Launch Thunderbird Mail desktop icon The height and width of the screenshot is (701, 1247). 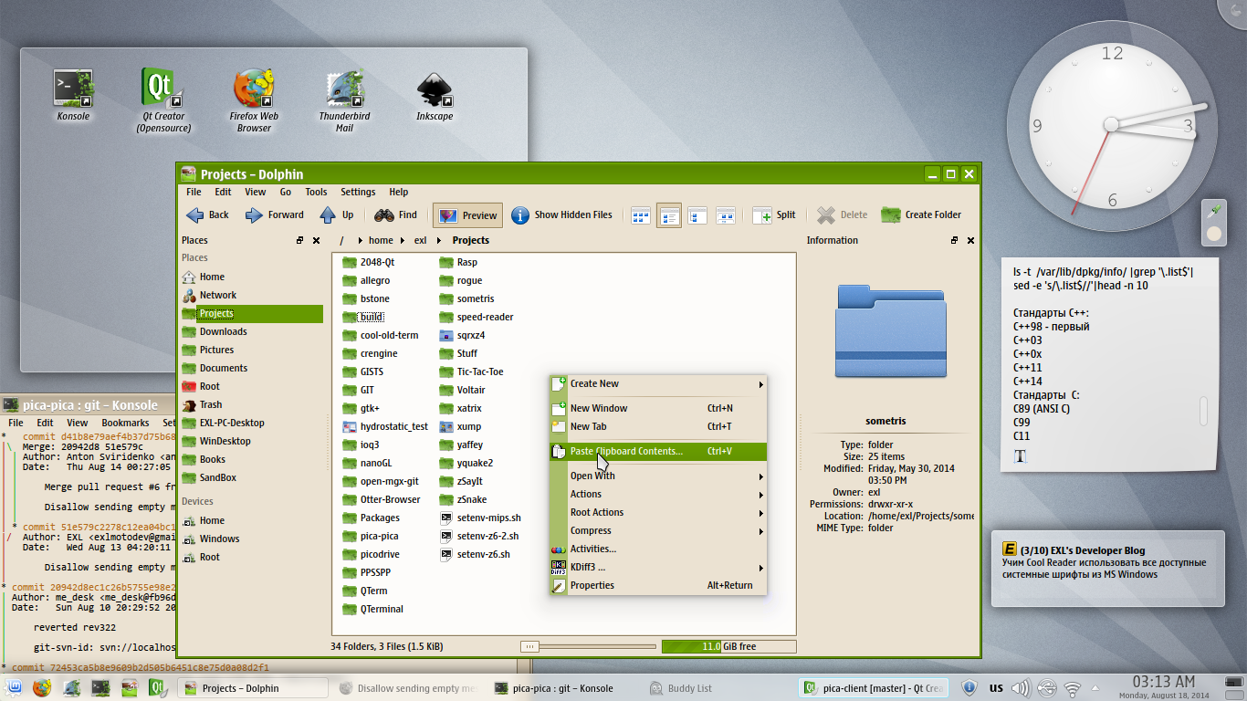(344, 101)
